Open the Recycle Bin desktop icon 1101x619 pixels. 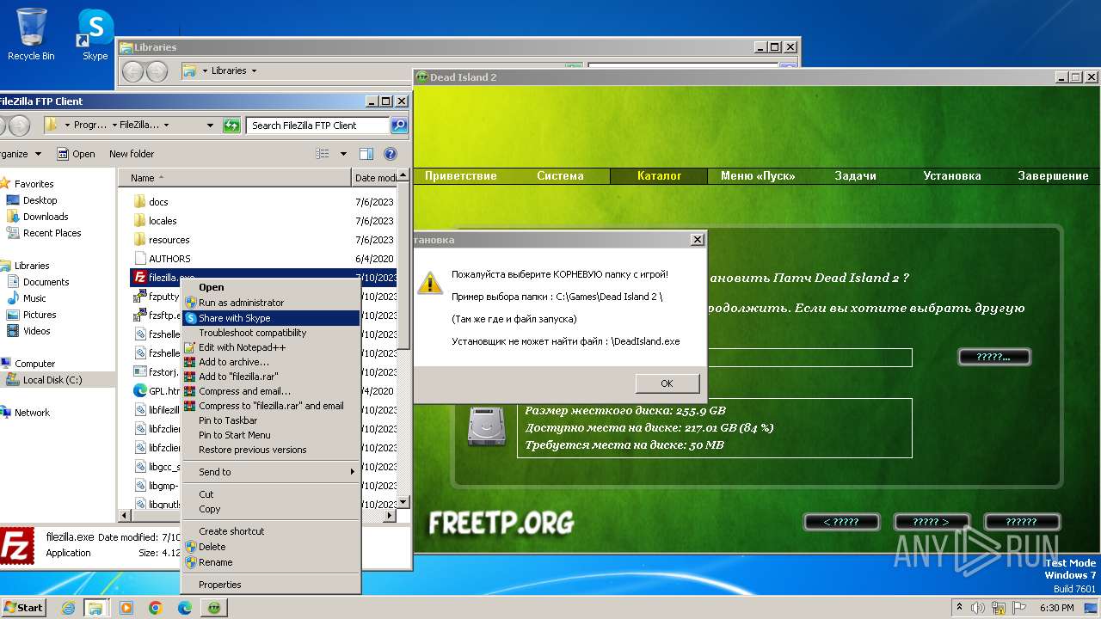click(31, 34)
